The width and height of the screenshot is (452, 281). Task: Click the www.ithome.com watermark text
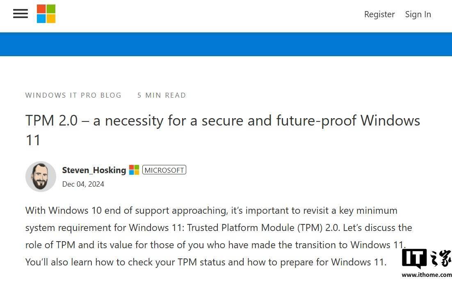[x=427, y=275]
